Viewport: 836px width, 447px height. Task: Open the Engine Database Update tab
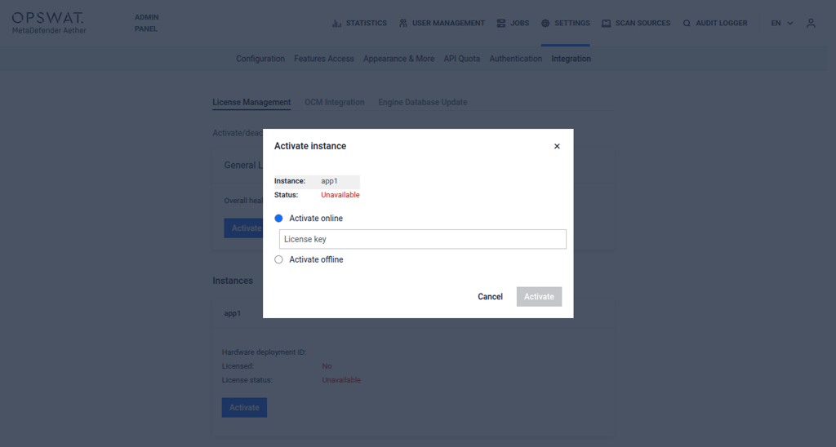click(422, 102)
